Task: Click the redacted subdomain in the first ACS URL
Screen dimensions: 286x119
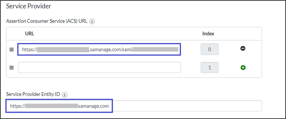Action: [63, 49]
